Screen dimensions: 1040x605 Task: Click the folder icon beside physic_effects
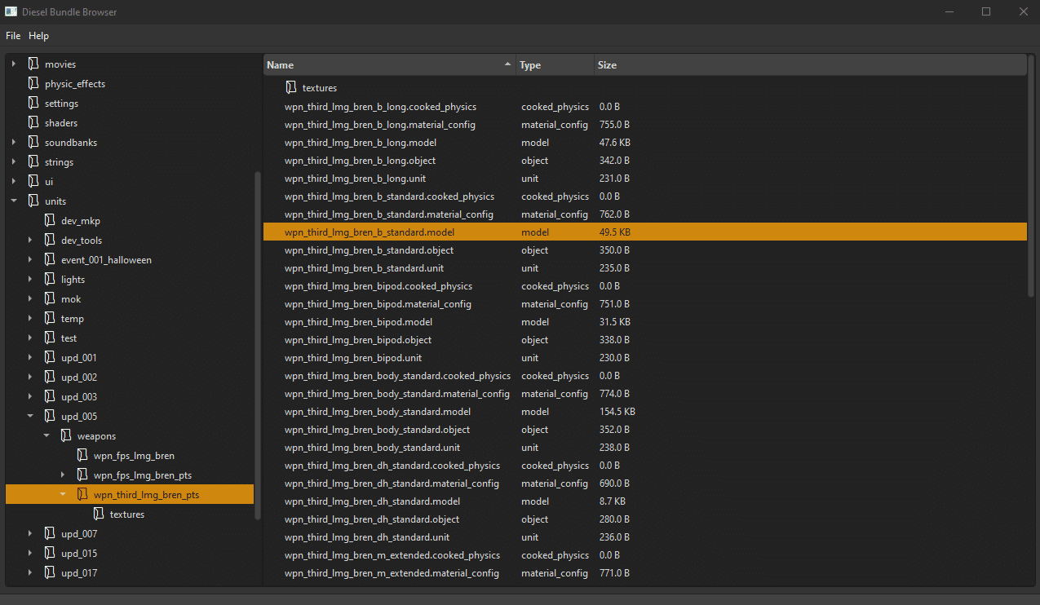[x=33, y=83]
